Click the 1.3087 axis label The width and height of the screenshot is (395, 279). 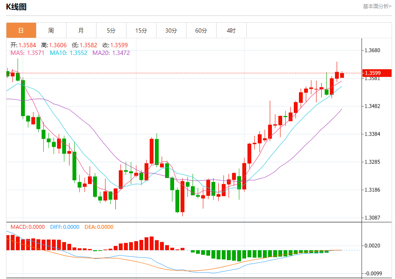click(x=372, y=218)
